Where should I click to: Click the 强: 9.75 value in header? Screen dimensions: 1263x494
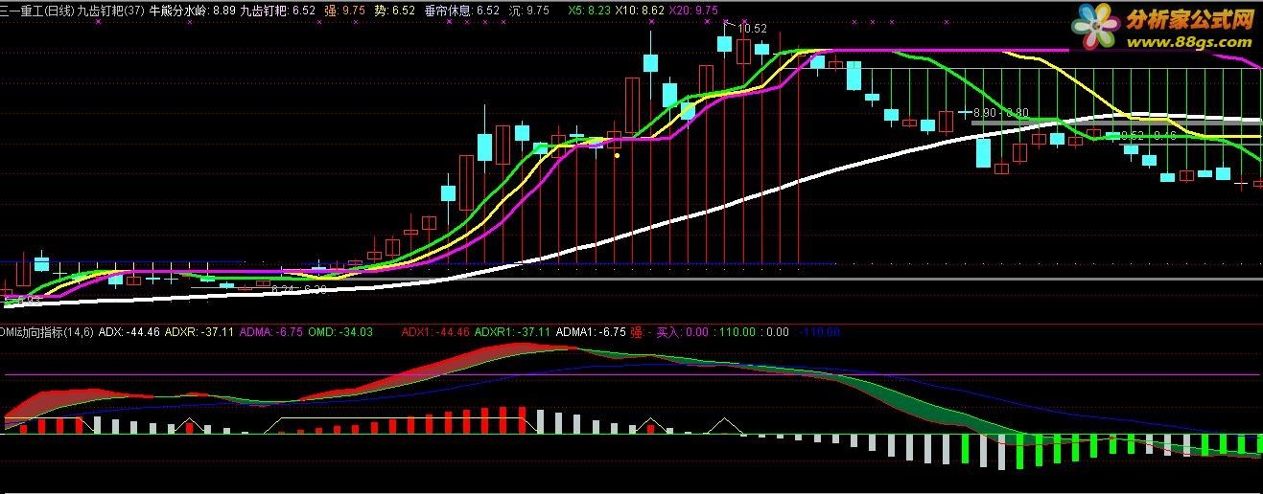[344, 10]
